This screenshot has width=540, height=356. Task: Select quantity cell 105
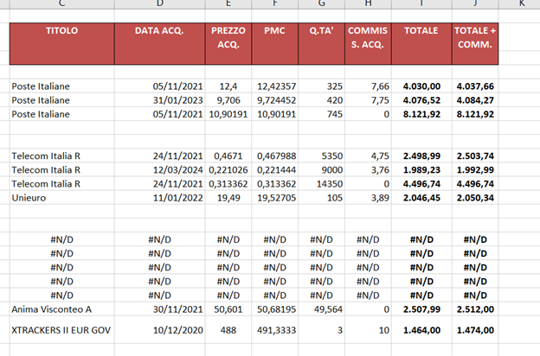pyautogui.click(x=321, y=198)
